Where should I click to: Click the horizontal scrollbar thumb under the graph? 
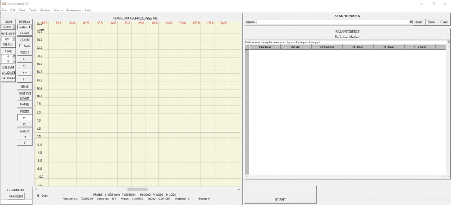[x=138, y=189]
